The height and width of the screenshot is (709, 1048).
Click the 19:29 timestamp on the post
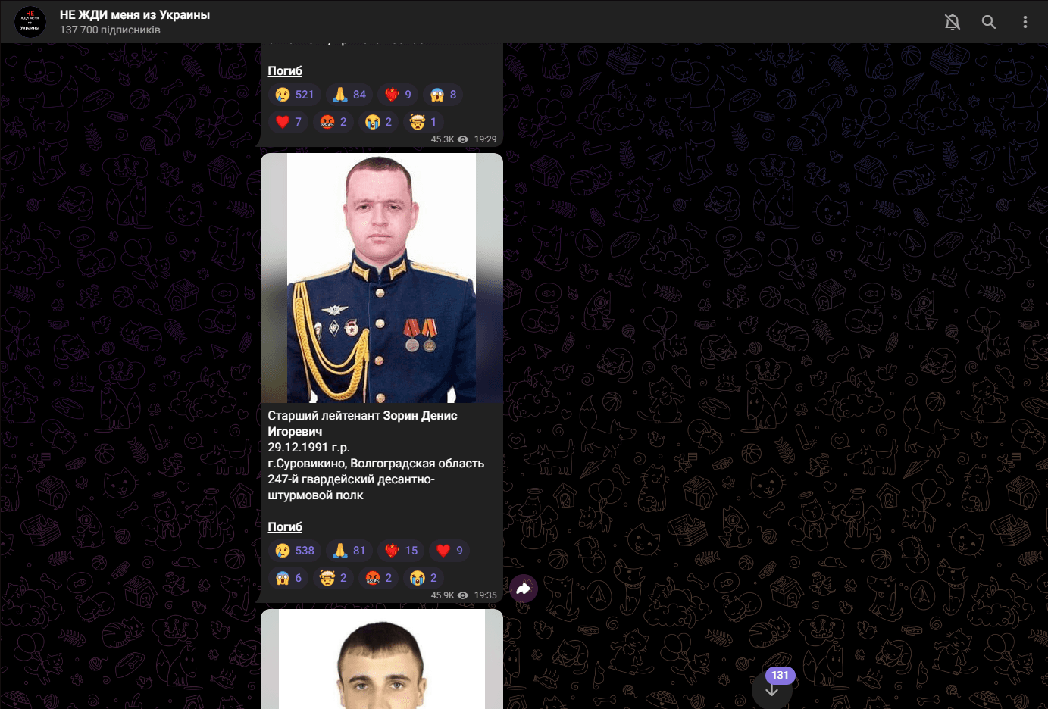(486, 139)
